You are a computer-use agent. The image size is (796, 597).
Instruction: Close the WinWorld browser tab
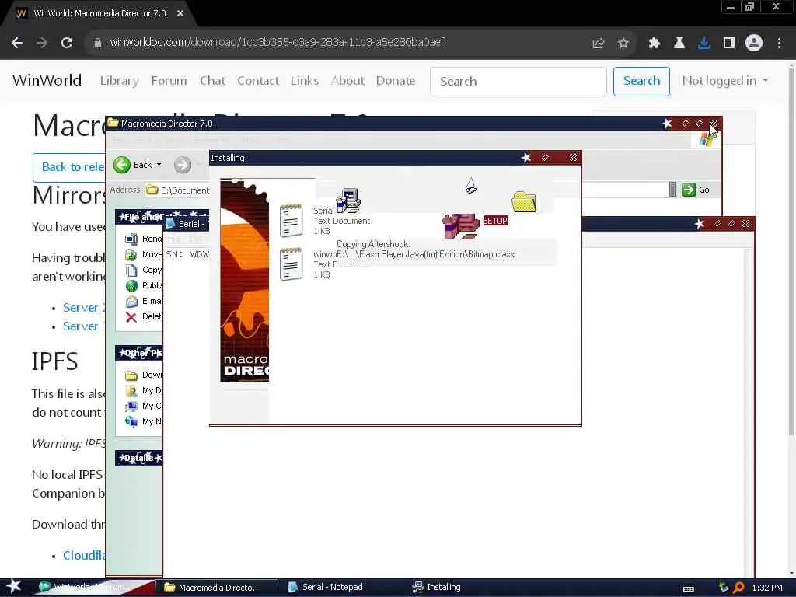tap(180, 13)
